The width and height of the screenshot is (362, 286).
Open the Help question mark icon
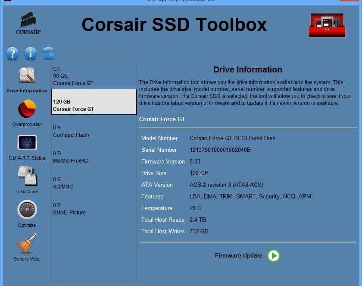pyautogui.click(x=12, y=53)
